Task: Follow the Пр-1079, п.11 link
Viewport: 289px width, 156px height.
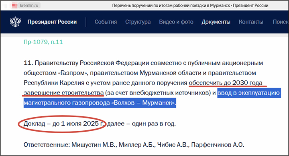Action: tap(43, 42)
